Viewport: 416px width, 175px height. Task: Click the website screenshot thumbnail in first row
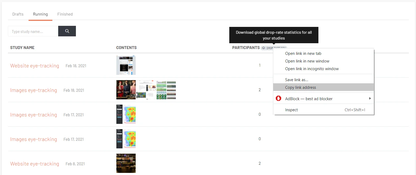[x=126, y=65]
